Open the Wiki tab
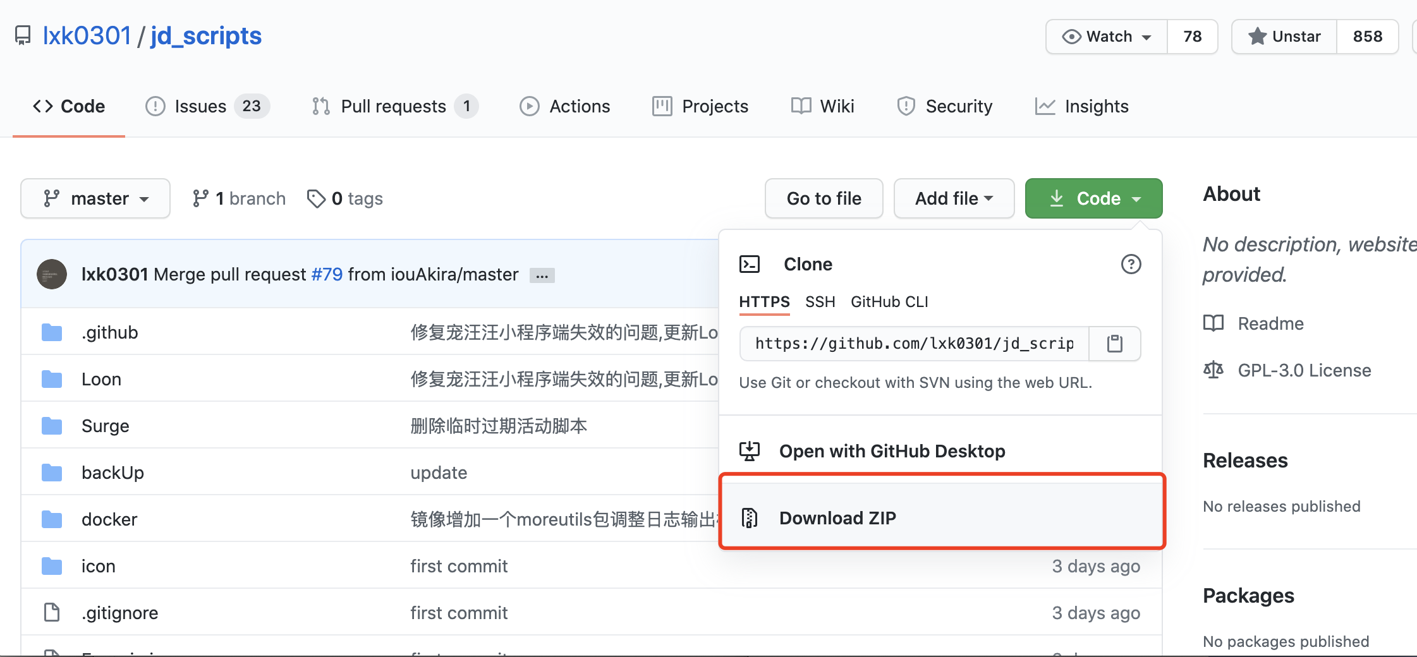Screen dimensions: 1417x657 (822, 106)
